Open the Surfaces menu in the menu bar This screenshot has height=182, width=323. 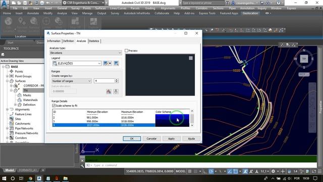pos(100,8)
